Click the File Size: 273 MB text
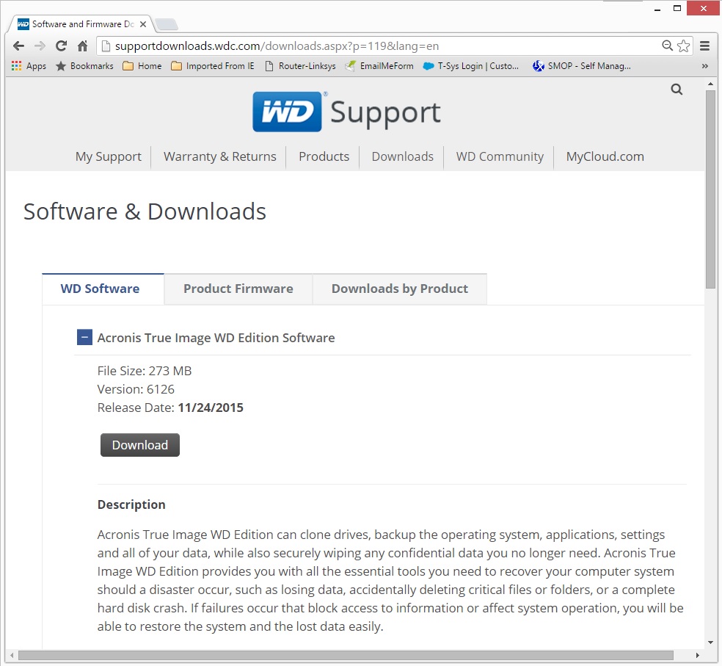 144,371
